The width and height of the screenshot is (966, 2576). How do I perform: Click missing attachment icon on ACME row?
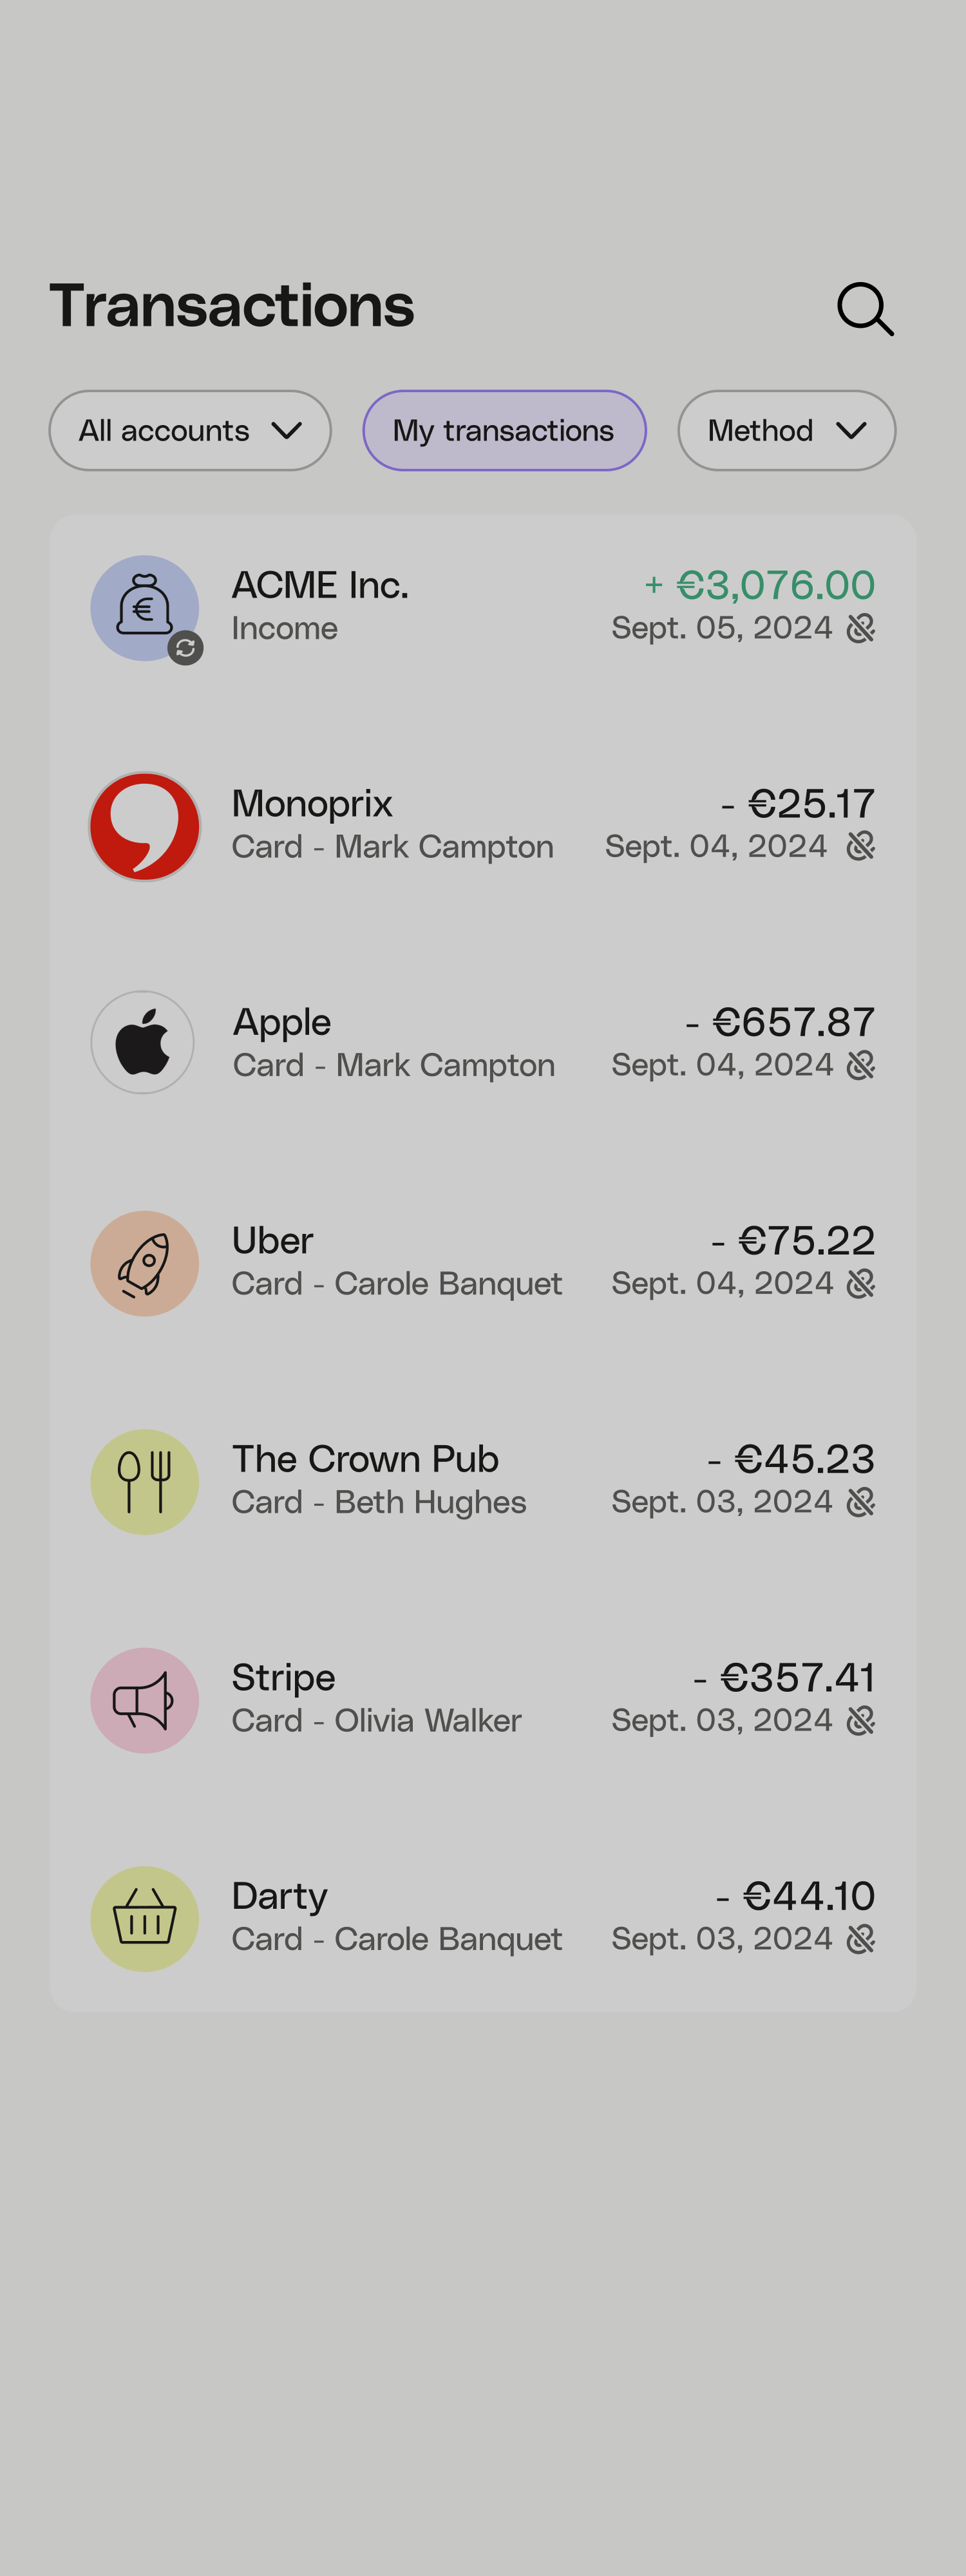(860, 628)
